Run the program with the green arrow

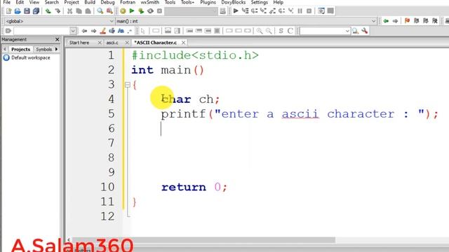point(132,11)
